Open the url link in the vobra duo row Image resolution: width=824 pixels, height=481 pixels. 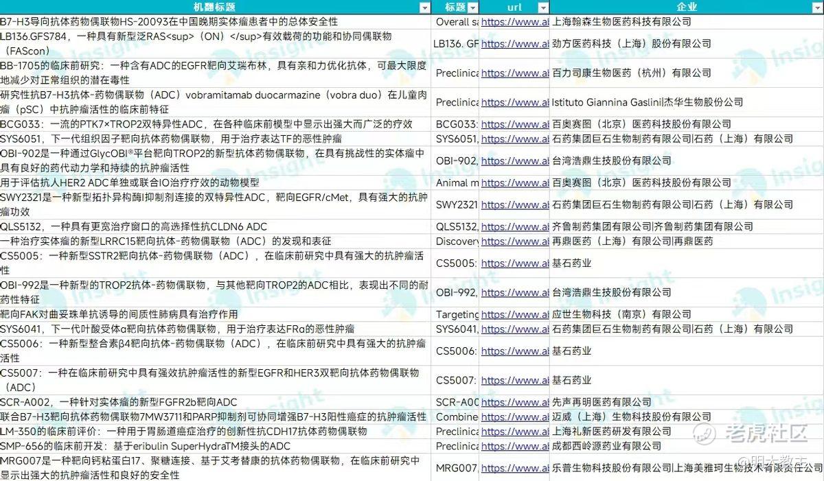point(515,103)
